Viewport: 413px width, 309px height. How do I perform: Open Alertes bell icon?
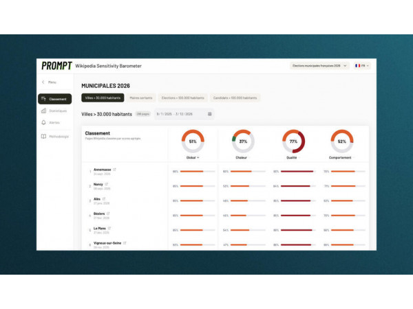tap(43, 123)
